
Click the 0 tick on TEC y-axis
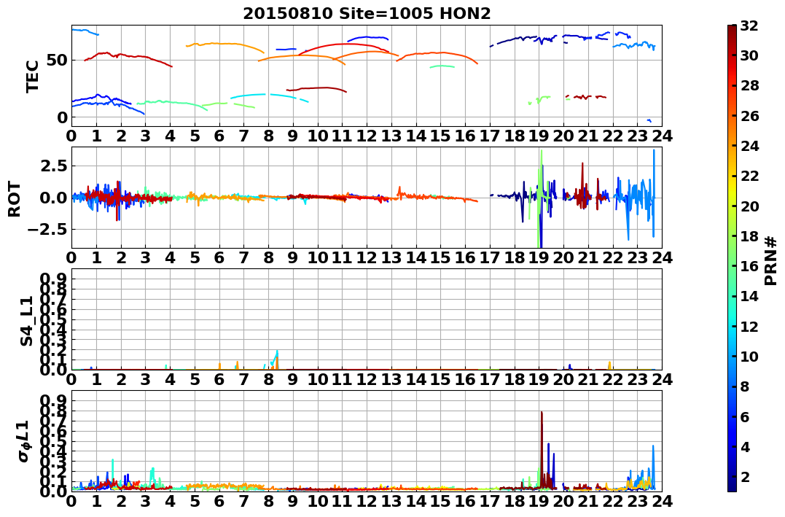click(63, 117)
